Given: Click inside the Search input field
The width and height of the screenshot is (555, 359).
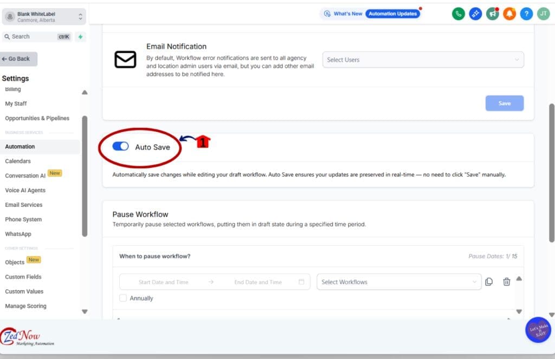Looking at the screenshot, I should pyautogui.click(x=33, y=36).
